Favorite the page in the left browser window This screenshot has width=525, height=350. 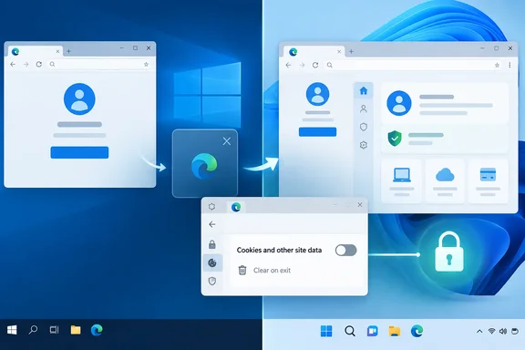click(146, 65)
